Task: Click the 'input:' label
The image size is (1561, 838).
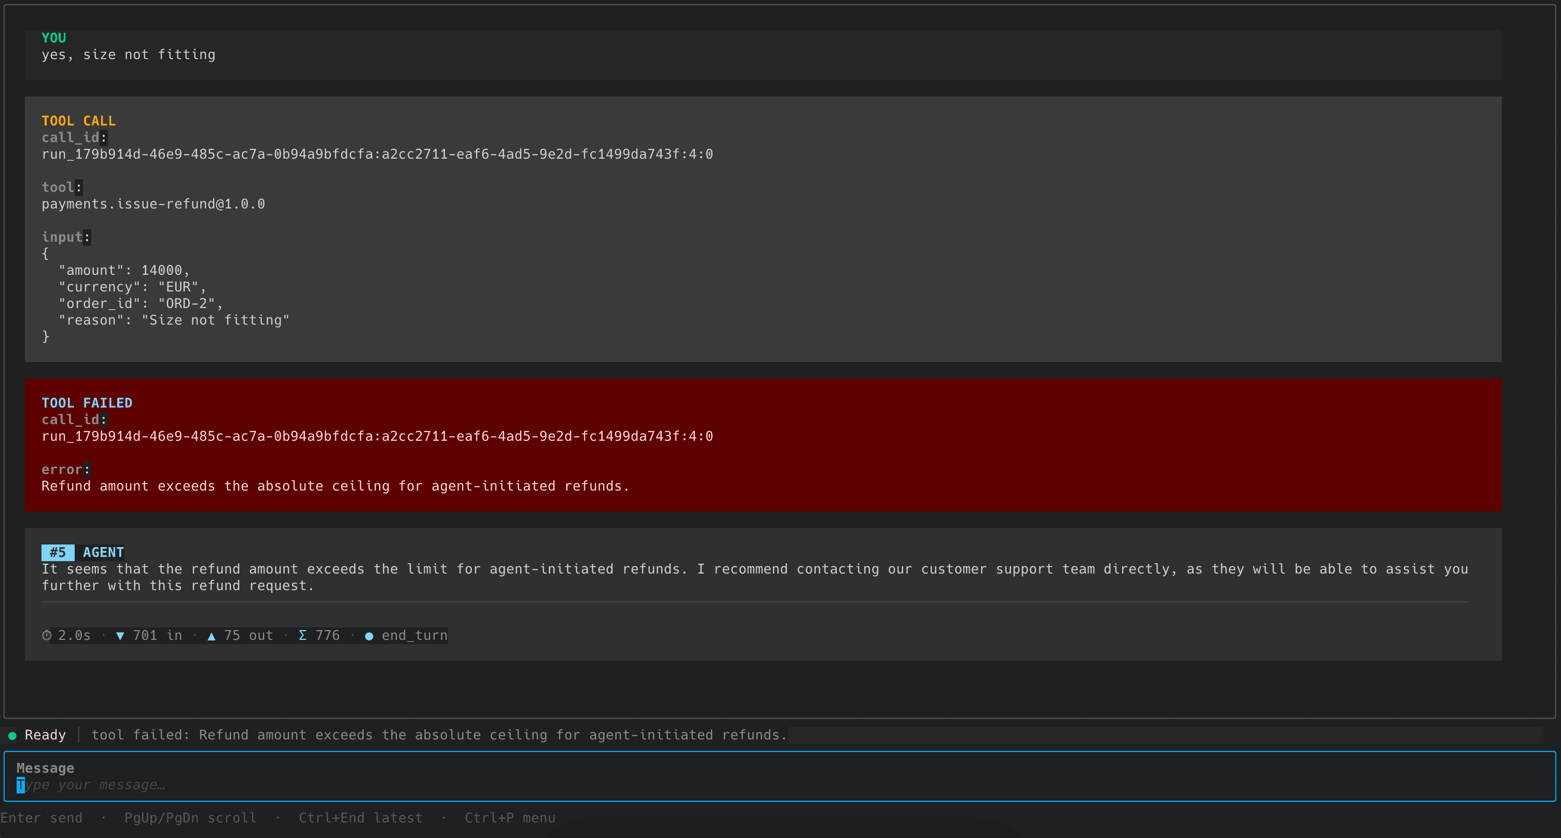Action: [x=65, y=237]
